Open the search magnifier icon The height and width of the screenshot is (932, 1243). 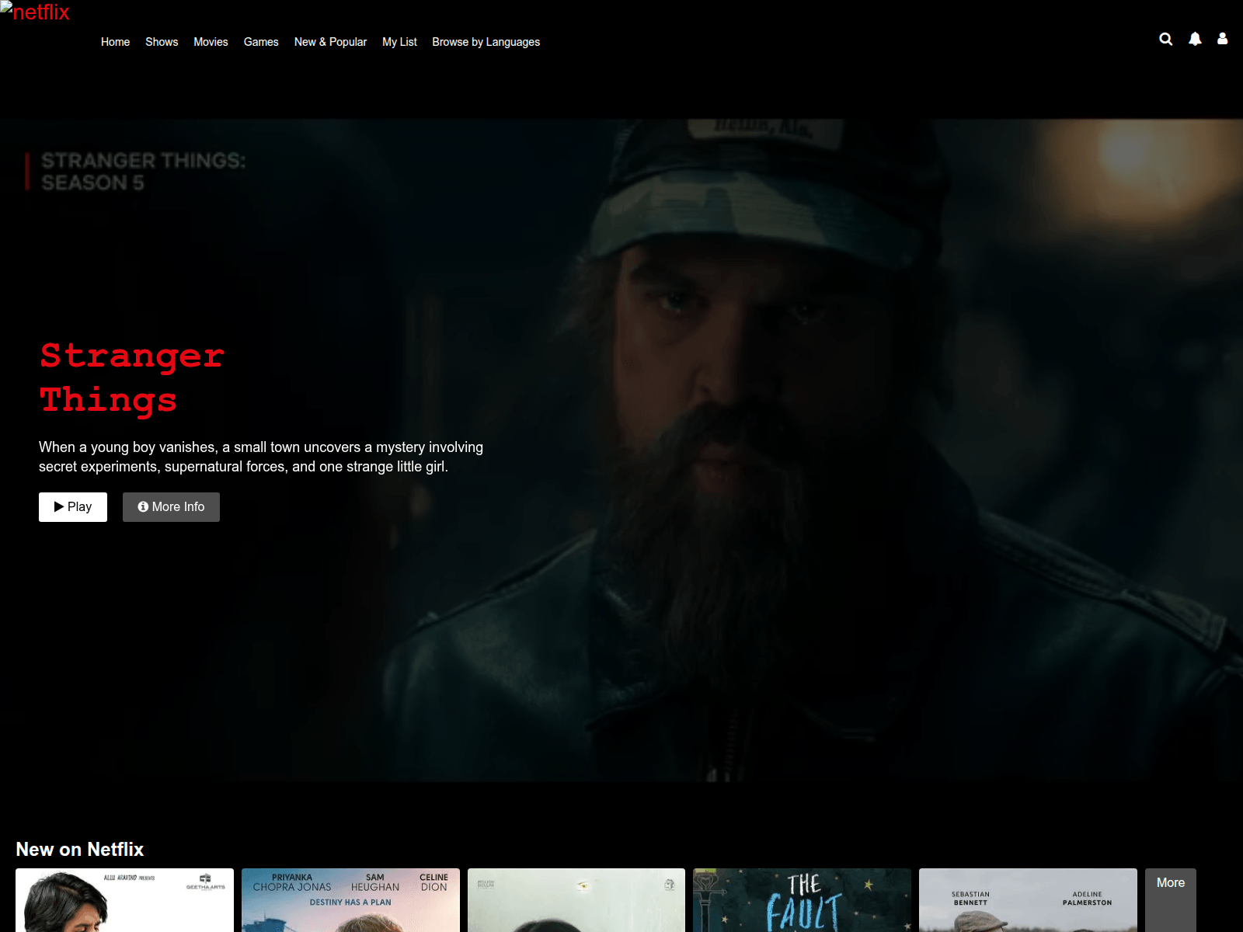[x=1165, y=39]
